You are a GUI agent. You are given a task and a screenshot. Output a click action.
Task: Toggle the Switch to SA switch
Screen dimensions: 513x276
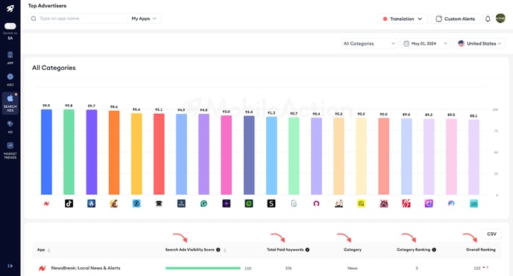tap(10, 26)
